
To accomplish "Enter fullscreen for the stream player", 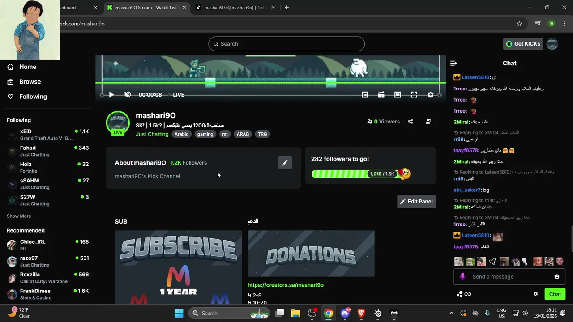I will (414, 95).
